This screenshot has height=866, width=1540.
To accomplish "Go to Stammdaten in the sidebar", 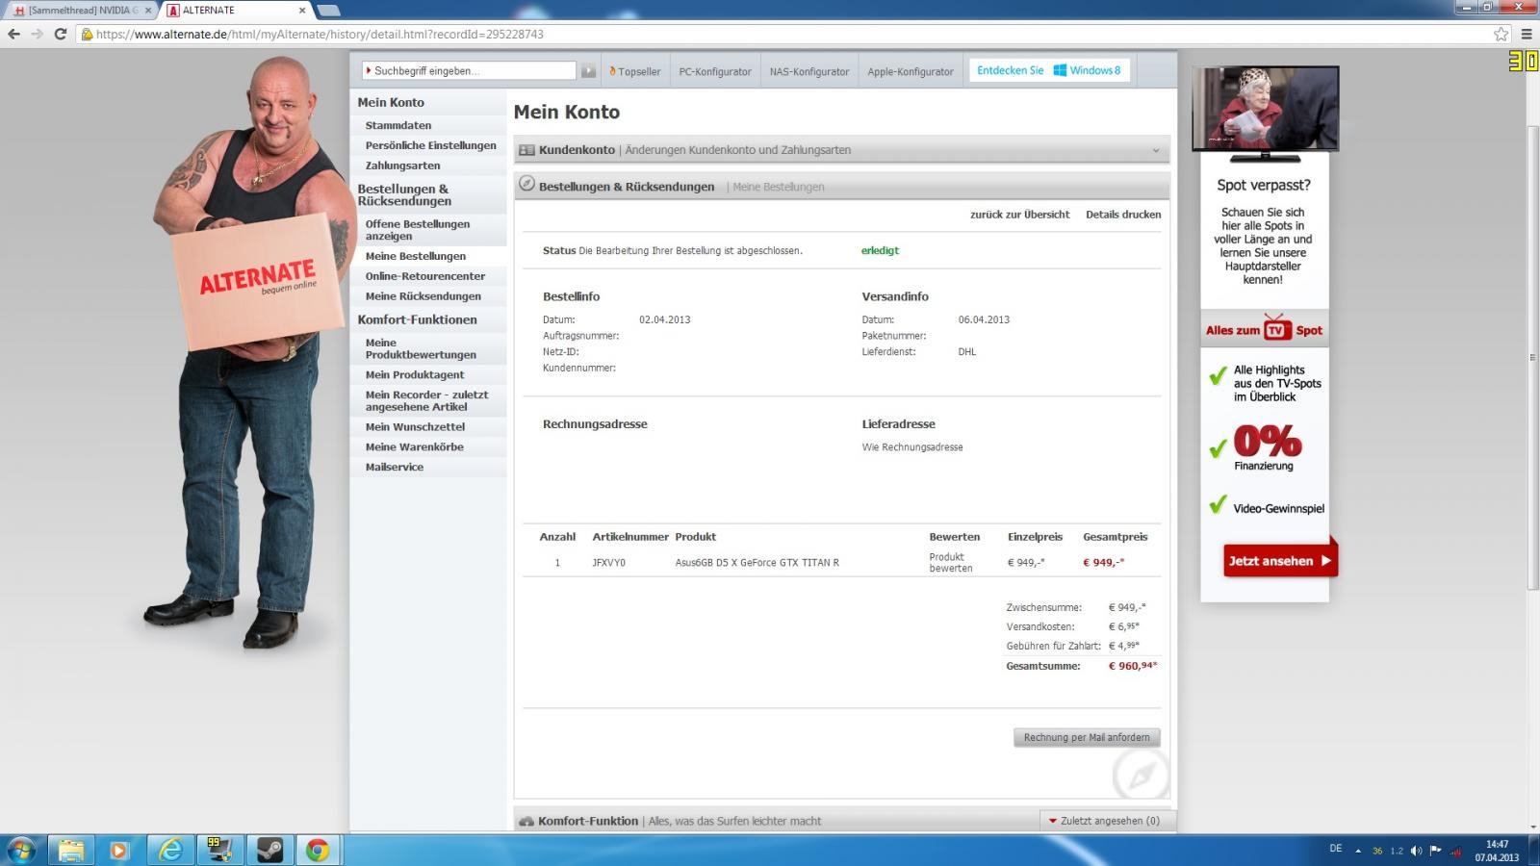I will click(x=398, y=125).
